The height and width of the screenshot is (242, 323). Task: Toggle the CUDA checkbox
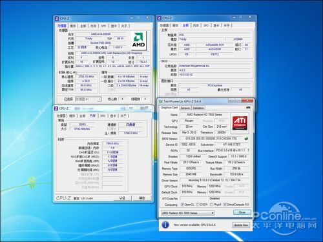click(198, 205)
